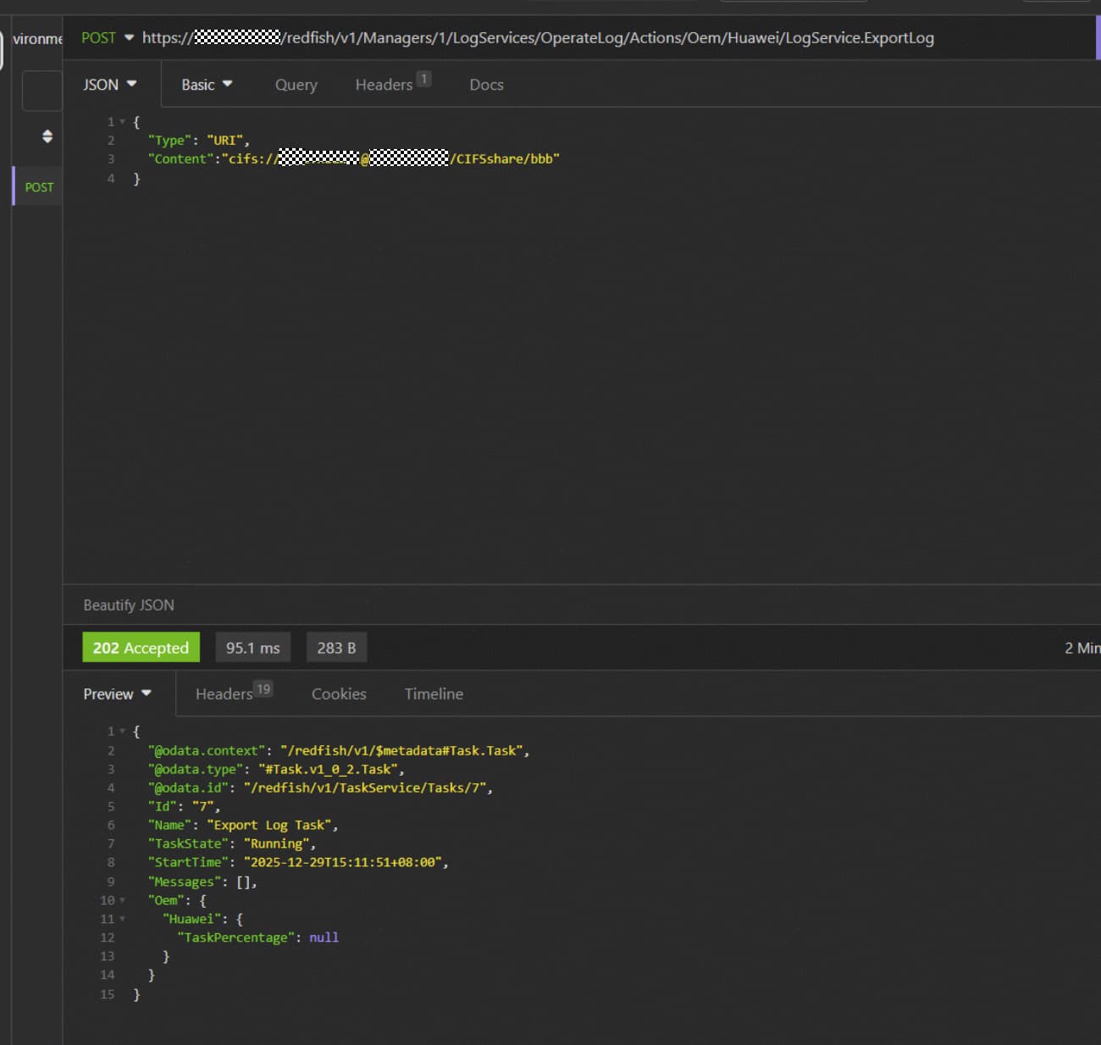Click the 283 B response size badge
This screenshot has width=1101, height=1045.
click(336, 648)
